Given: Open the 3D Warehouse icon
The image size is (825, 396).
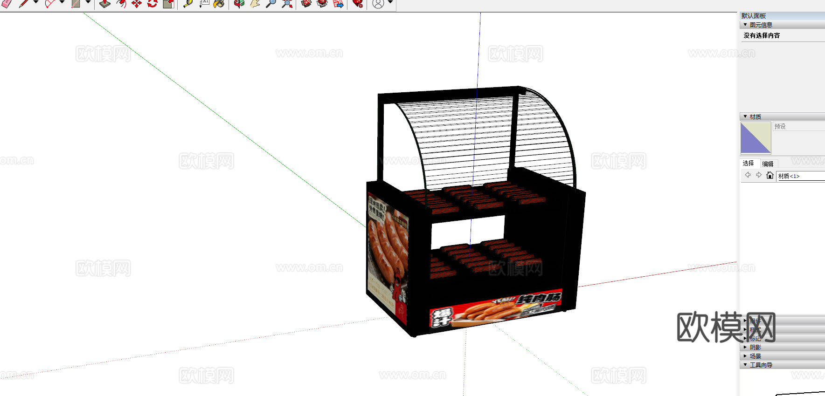Looking at the screenshot, I should (306, 4).
